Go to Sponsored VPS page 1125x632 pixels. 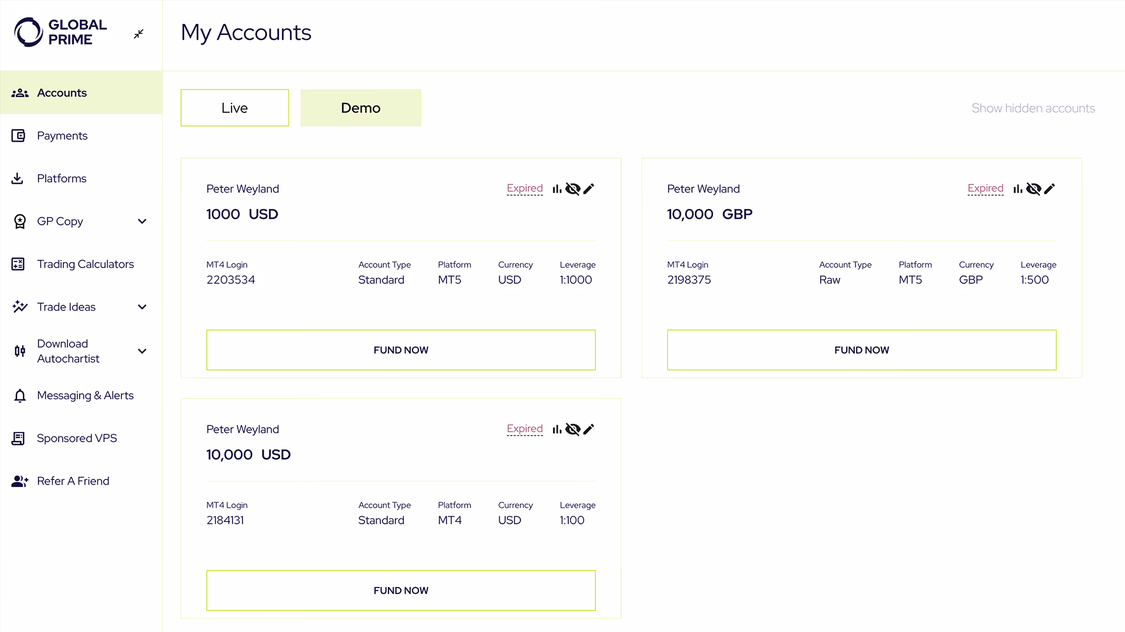81,438
